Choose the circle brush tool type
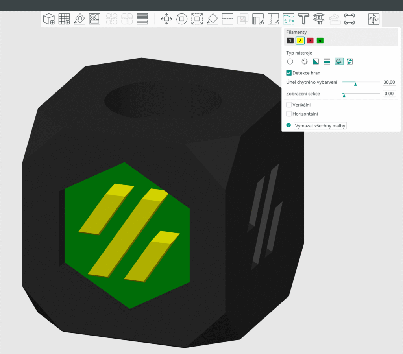 290,61
